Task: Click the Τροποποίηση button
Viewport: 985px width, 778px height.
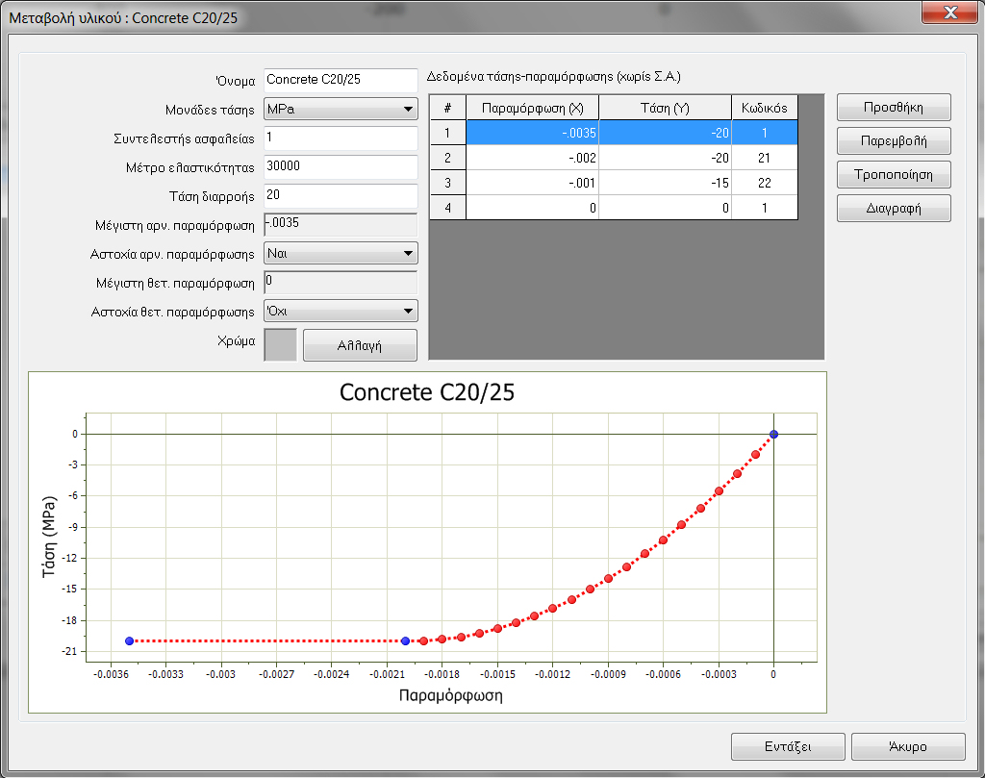Action: [x=894, y=174]
